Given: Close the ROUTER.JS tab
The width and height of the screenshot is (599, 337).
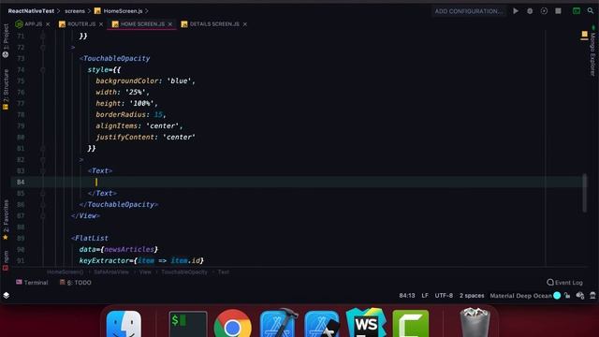Looking at the screenshot, I should (x=101, y=24).
